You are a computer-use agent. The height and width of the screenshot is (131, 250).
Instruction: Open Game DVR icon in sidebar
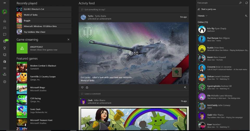pyautogui.click(x=5, y=55)
